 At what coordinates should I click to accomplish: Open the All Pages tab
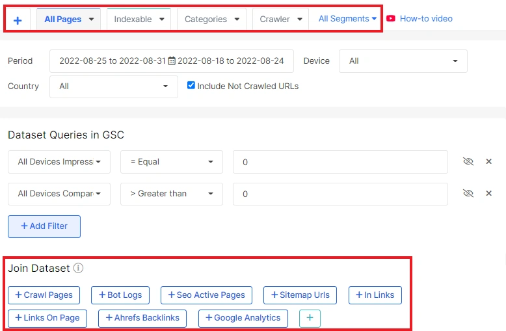tap(62, 20)
